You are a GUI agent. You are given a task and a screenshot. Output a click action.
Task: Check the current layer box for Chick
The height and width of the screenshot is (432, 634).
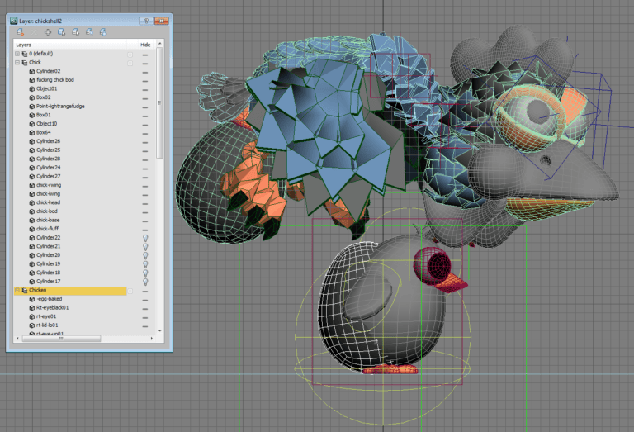(130, 63)
